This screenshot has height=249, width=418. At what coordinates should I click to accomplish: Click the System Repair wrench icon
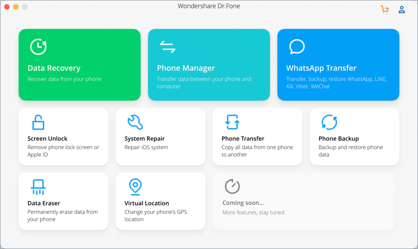click(x=135, y=122)
